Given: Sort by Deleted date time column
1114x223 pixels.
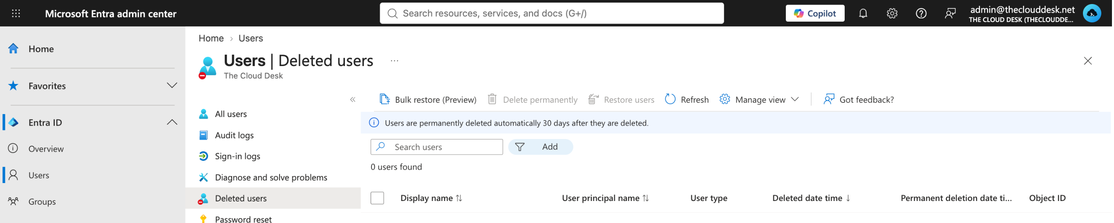Looking at the screenshot, I should pos(811,198).
